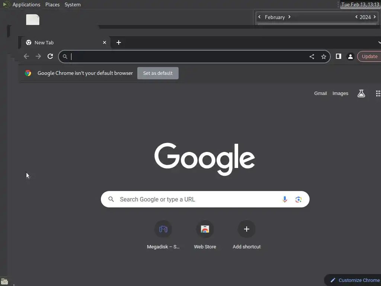Viewport: 381px width, 286px height.
Task: Click the panel icon at bottom-left corner
Action: (4, 282)
